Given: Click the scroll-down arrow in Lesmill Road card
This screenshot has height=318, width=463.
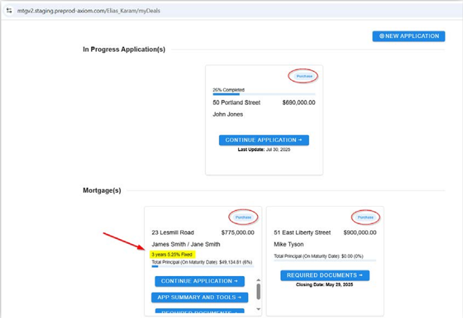Looking at the screenshot, I should pyautogui.click(x=259, y=309).
